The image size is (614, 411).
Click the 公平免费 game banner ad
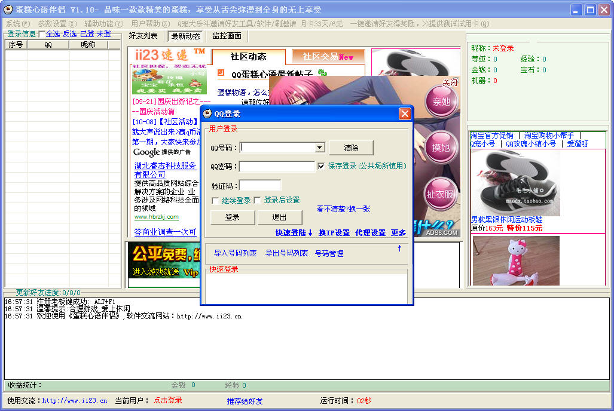click(164, 260)
